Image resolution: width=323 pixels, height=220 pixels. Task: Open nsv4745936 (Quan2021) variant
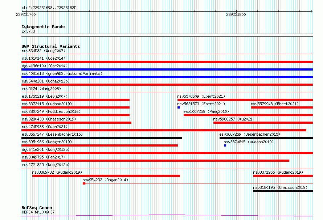pos(45,127)
